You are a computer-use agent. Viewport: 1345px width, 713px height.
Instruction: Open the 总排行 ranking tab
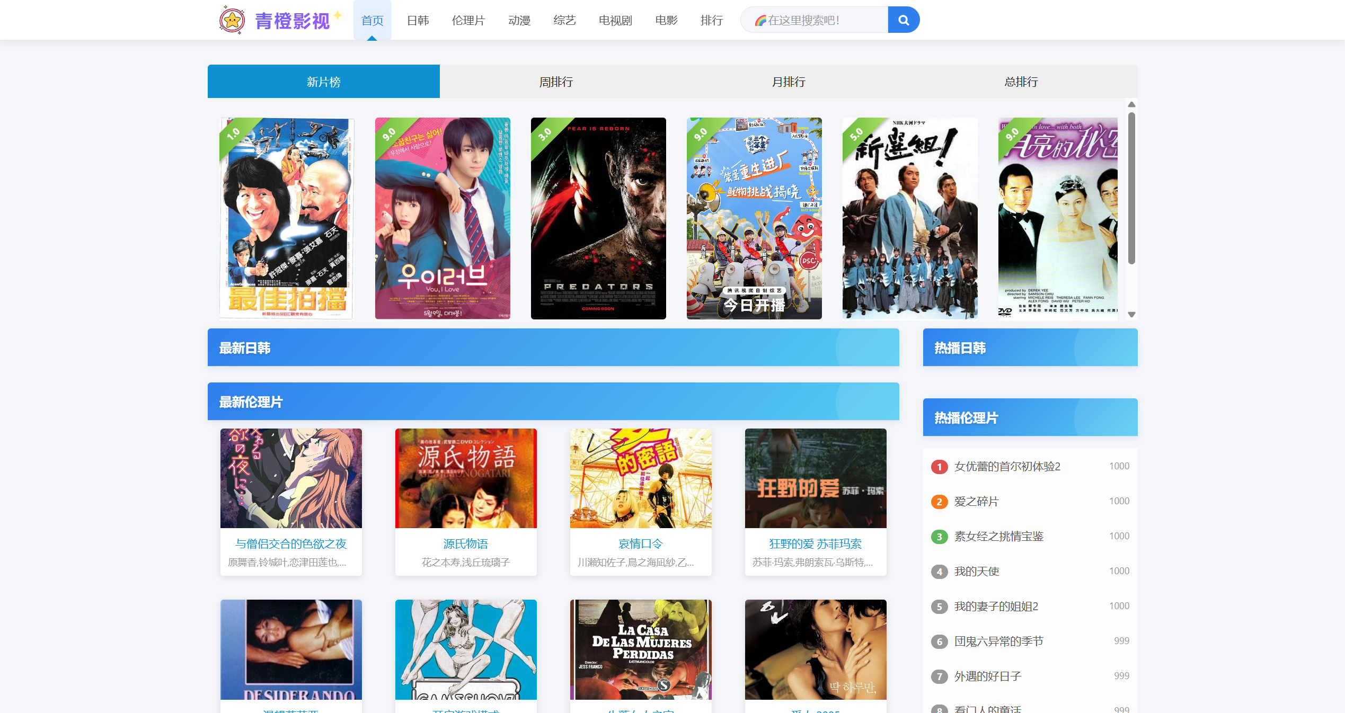pos(1021,82)
